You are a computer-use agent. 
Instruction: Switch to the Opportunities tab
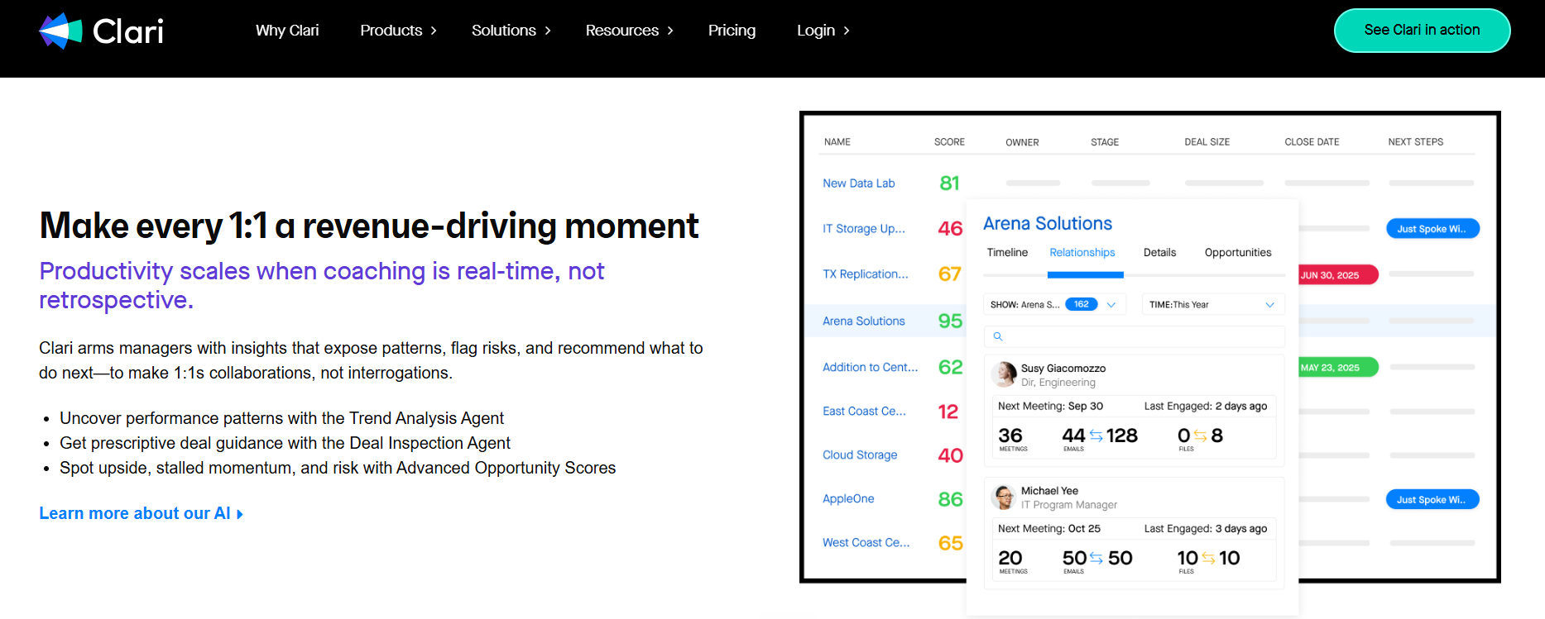pos(1238,253)
